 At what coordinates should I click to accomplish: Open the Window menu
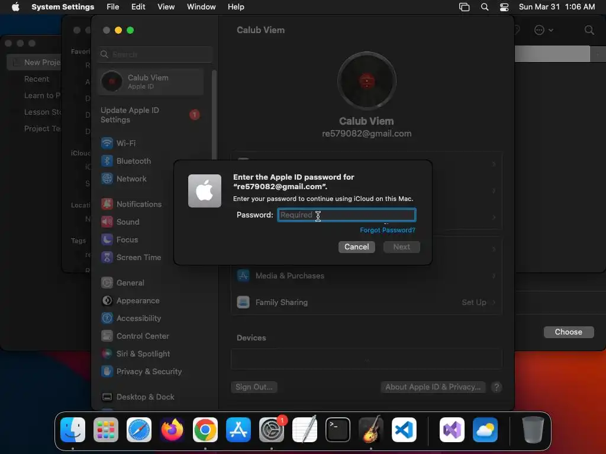[x=201, y=7]
